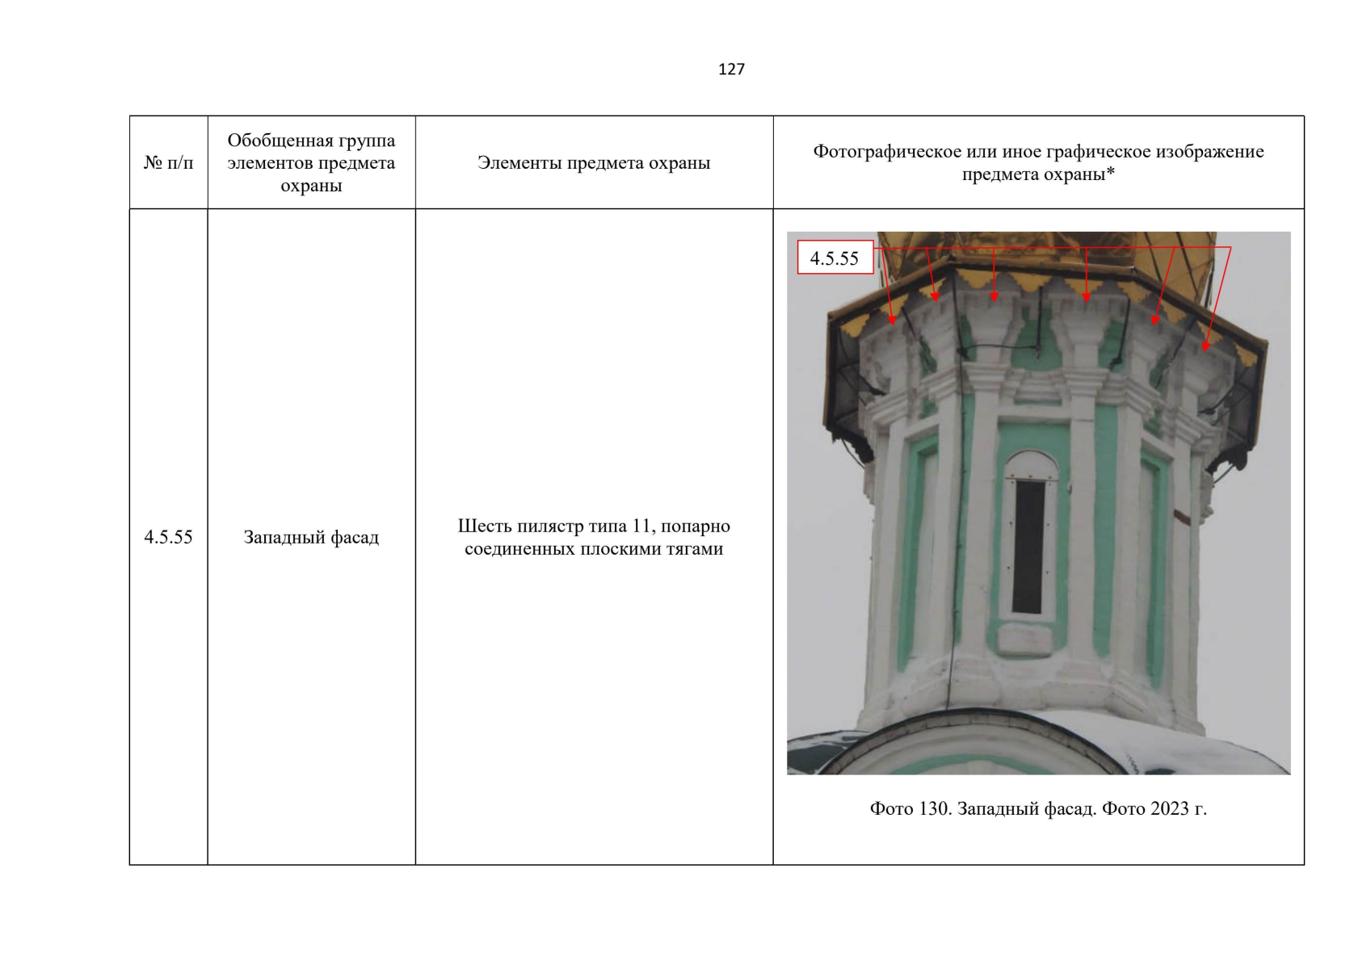This screenshot has height=969, width=1371.
Task: Click the red-bordered 4.5.55 label on photo
Action: pos(835,258)
